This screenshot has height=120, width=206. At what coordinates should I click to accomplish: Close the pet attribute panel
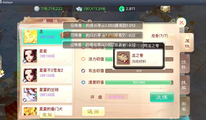181,23
